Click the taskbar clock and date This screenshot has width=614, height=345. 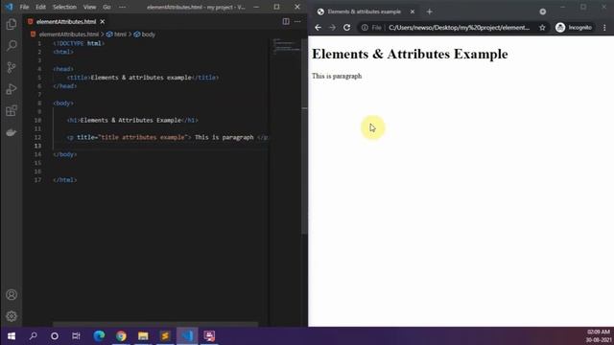599,336
